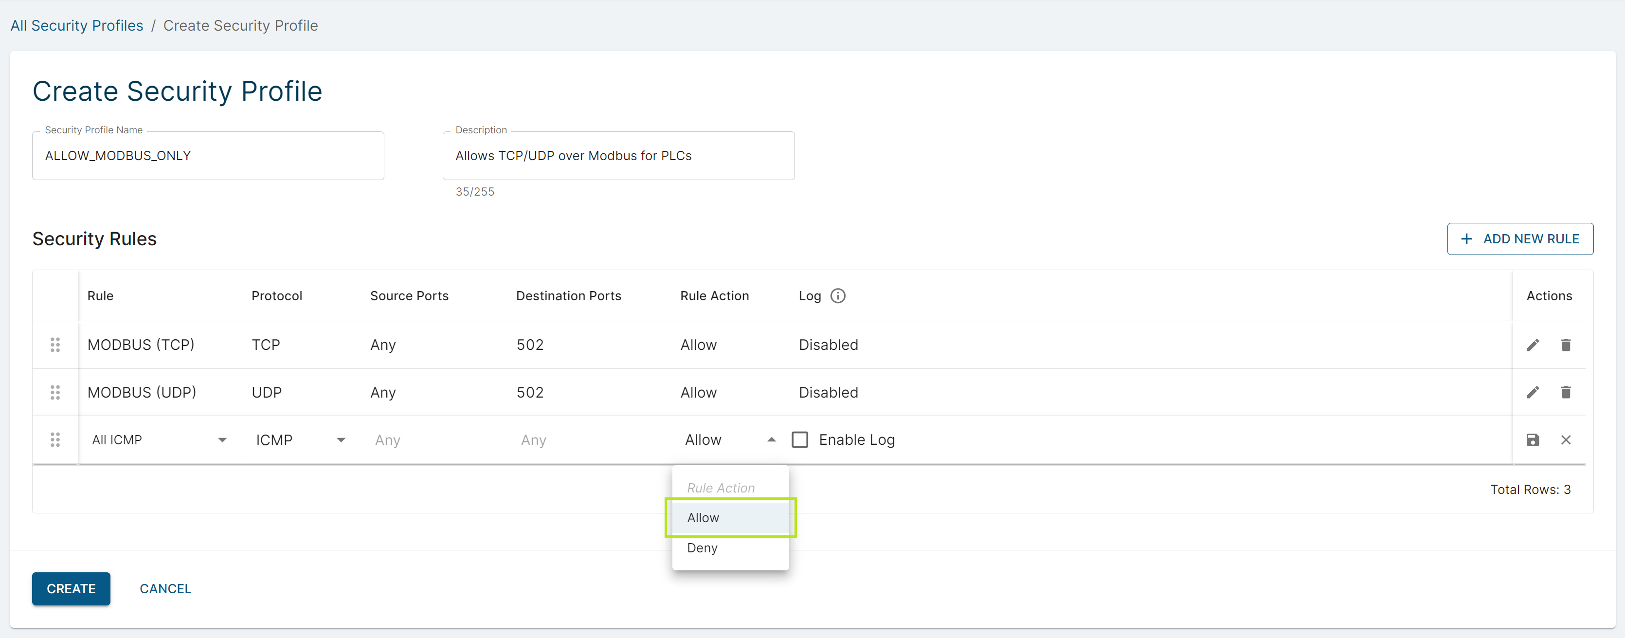
Task: Grab drag handle of MODBUS (UDP) row
Action: point(55,392)
